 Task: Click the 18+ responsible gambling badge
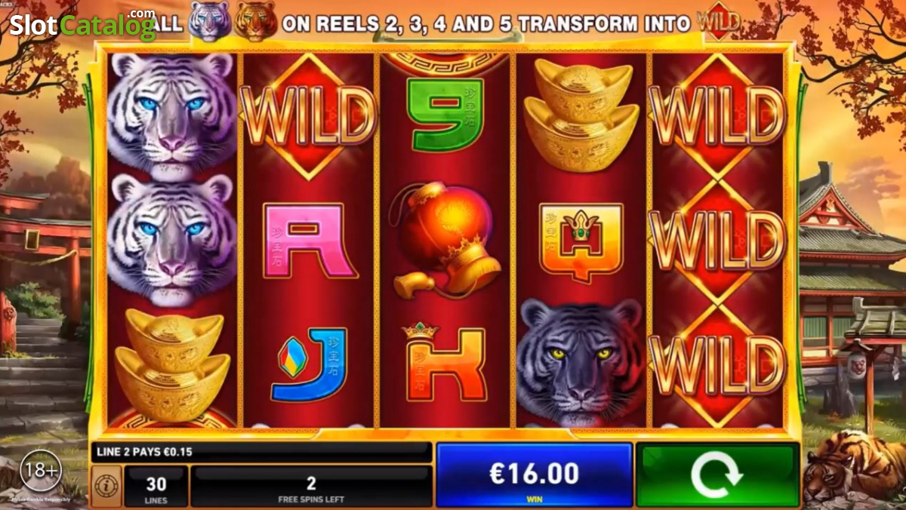coord(41,471)
